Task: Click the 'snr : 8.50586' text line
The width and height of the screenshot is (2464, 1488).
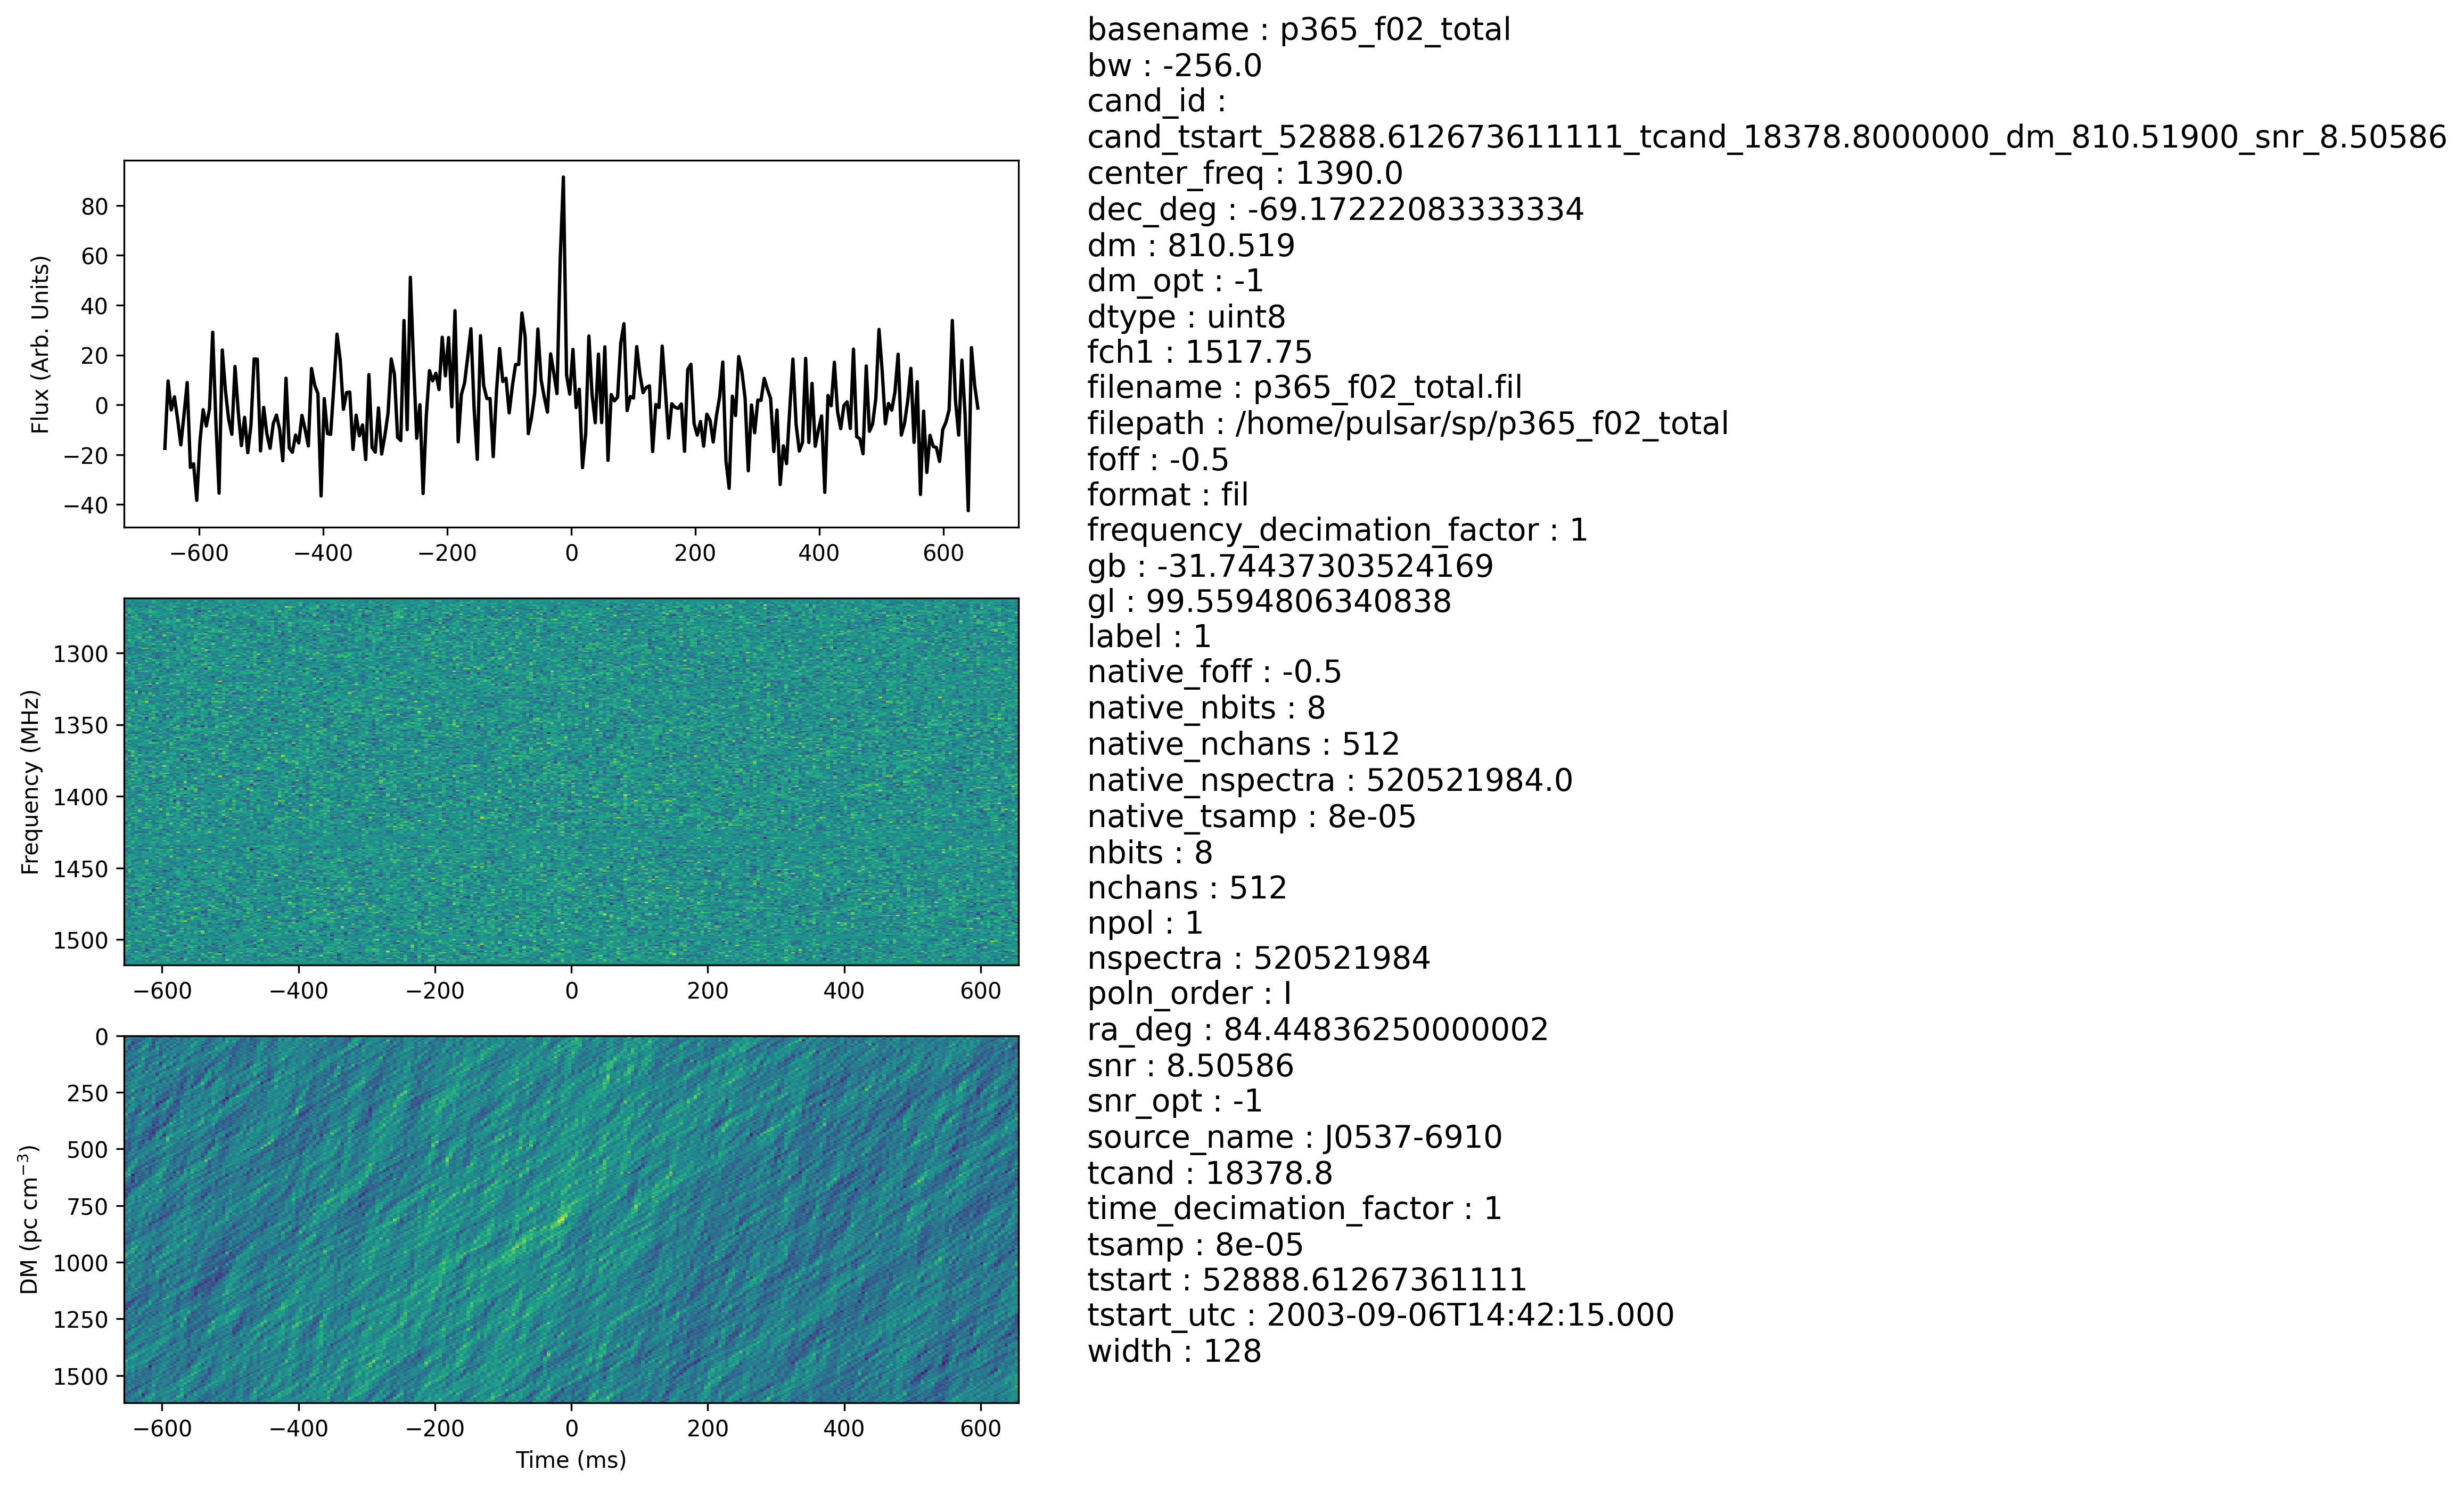Action: point(1190,1066)
